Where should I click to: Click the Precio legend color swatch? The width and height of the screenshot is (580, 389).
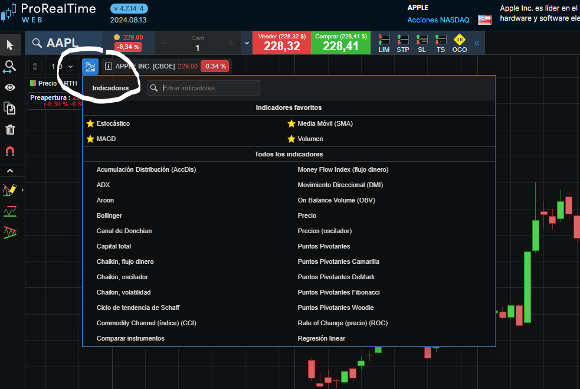pos(33,83)
